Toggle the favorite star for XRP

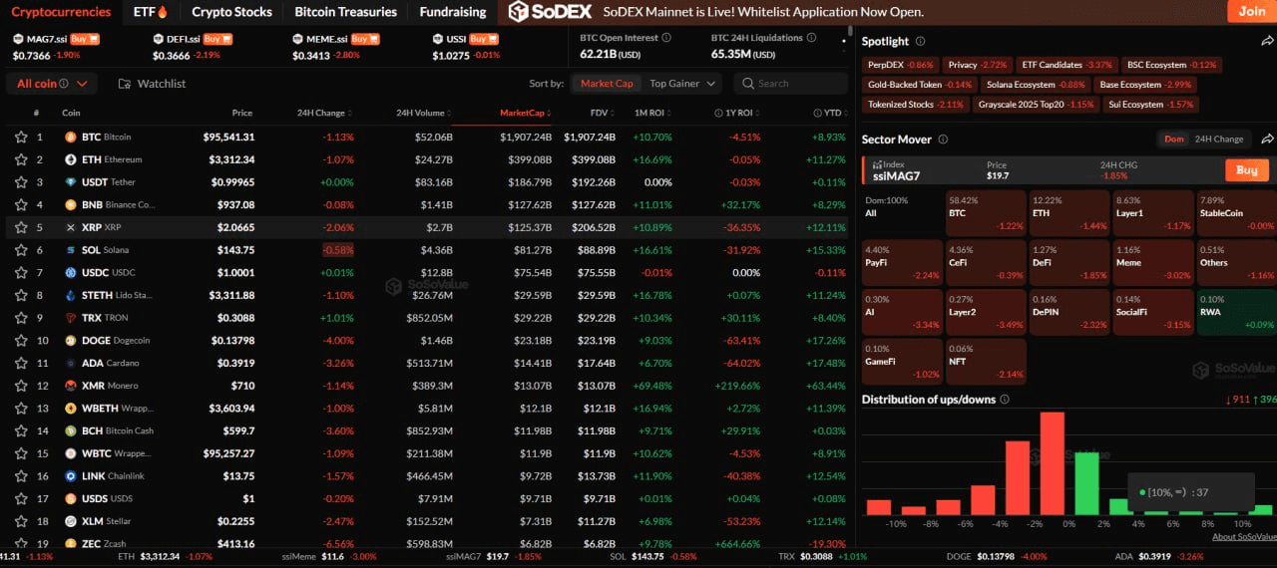click(20, 228)
